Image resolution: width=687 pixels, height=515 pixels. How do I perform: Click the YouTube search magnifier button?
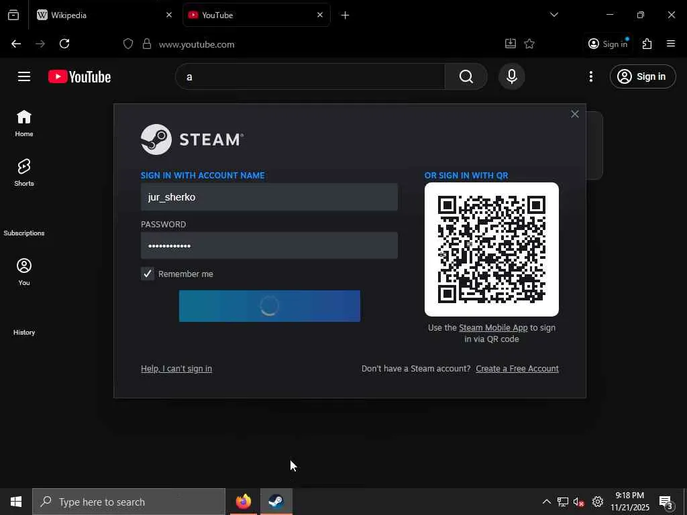point(466,76)
